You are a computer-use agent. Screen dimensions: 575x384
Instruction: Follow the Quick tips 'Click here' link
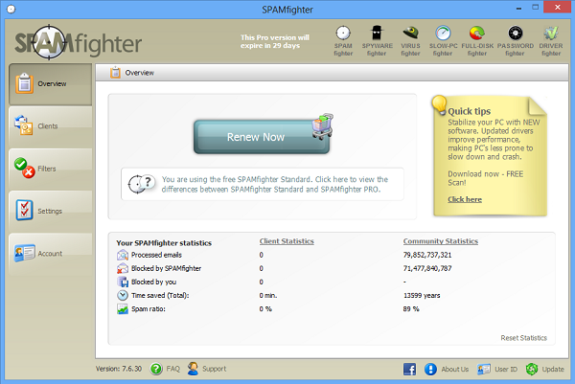[x=465, y=199]
